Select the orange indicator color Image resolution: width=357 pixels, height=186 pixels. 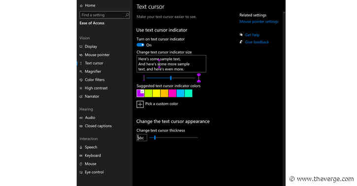point(164,93)
